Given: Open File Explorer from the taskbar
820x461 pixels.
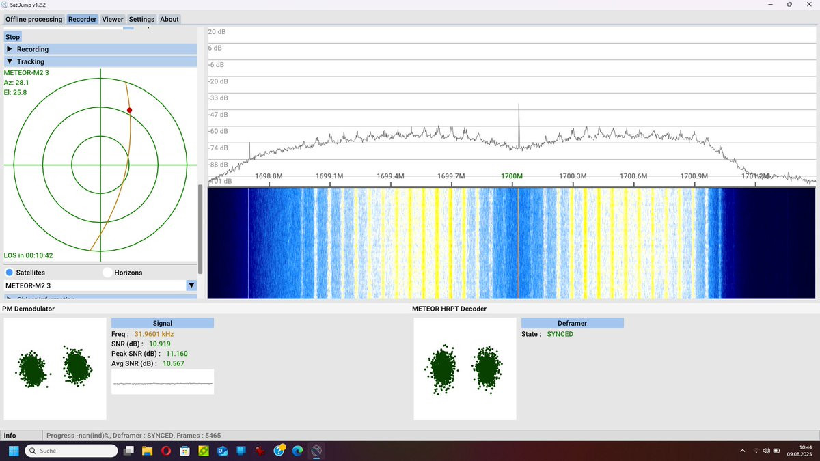Looking at the screenshot, I should (x=147, y=451).
